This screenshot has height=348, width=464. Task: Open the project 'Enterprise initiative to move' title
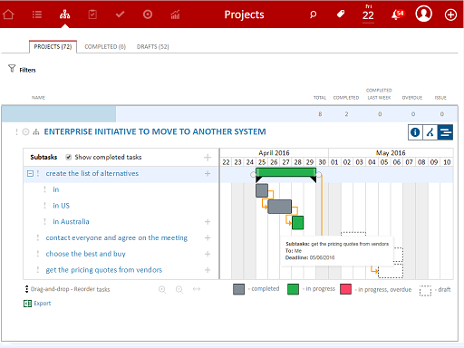coord(155,131)
